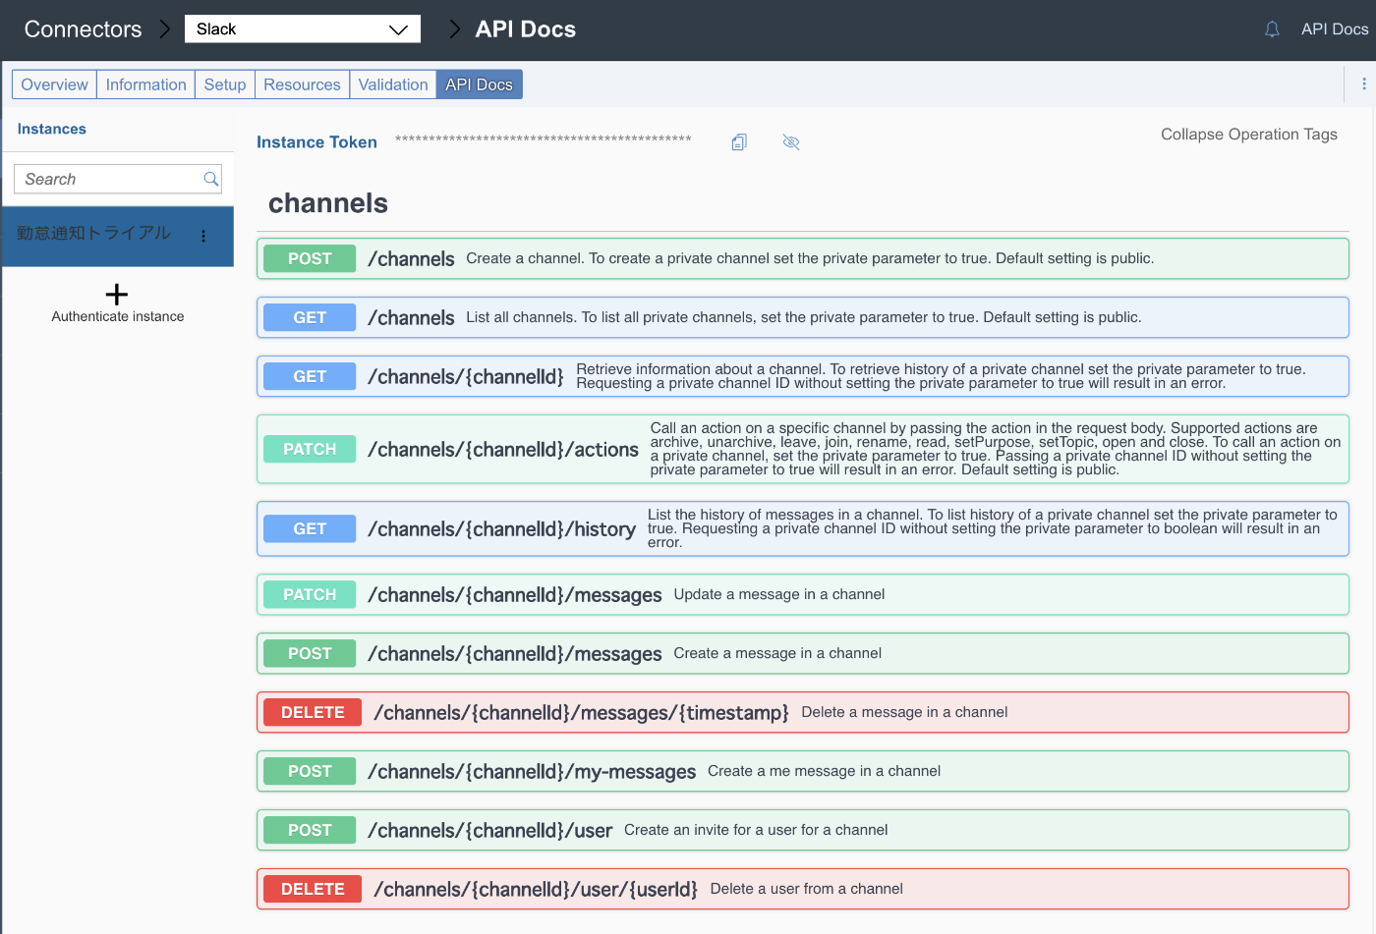Expand GET /channels/{channelId} operation
The width and height of the screenshot is (1376, 934).
pos(802,376)
